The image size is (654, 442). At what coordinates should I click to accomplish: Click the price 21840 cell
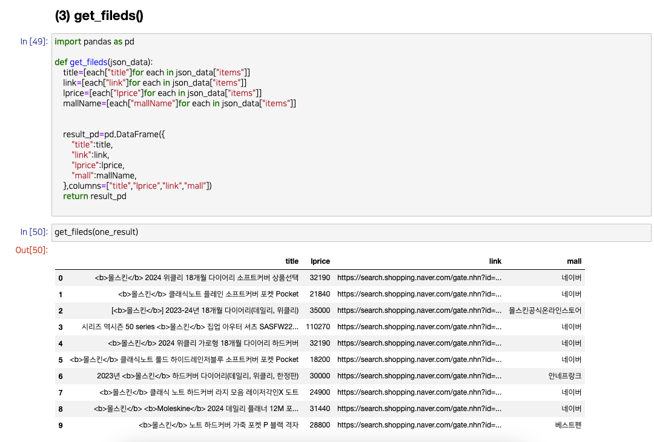320,294
